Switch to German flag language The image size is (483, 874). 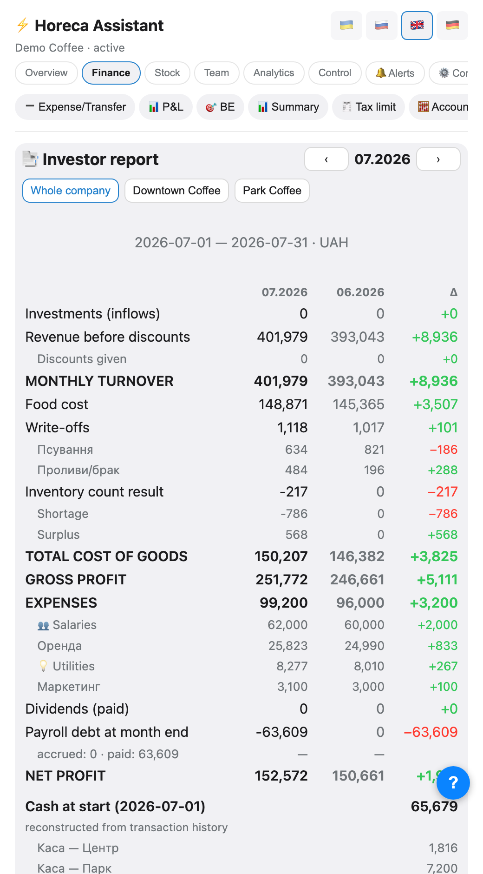[x=452, y=26]
